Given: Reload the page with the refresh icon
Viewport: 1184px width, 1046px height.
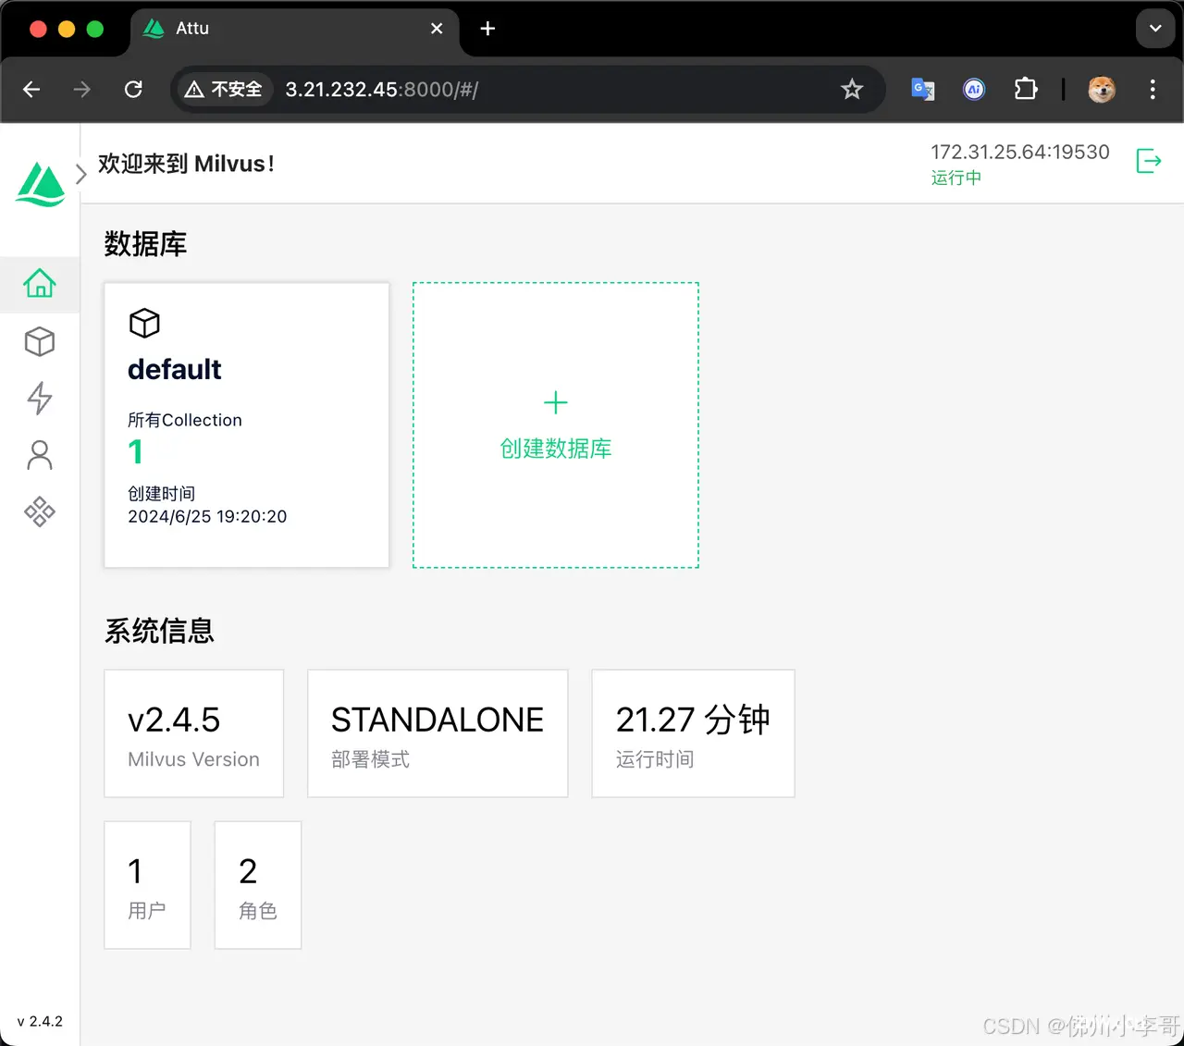Looking at the screenshot, I should tap(133, 89).
